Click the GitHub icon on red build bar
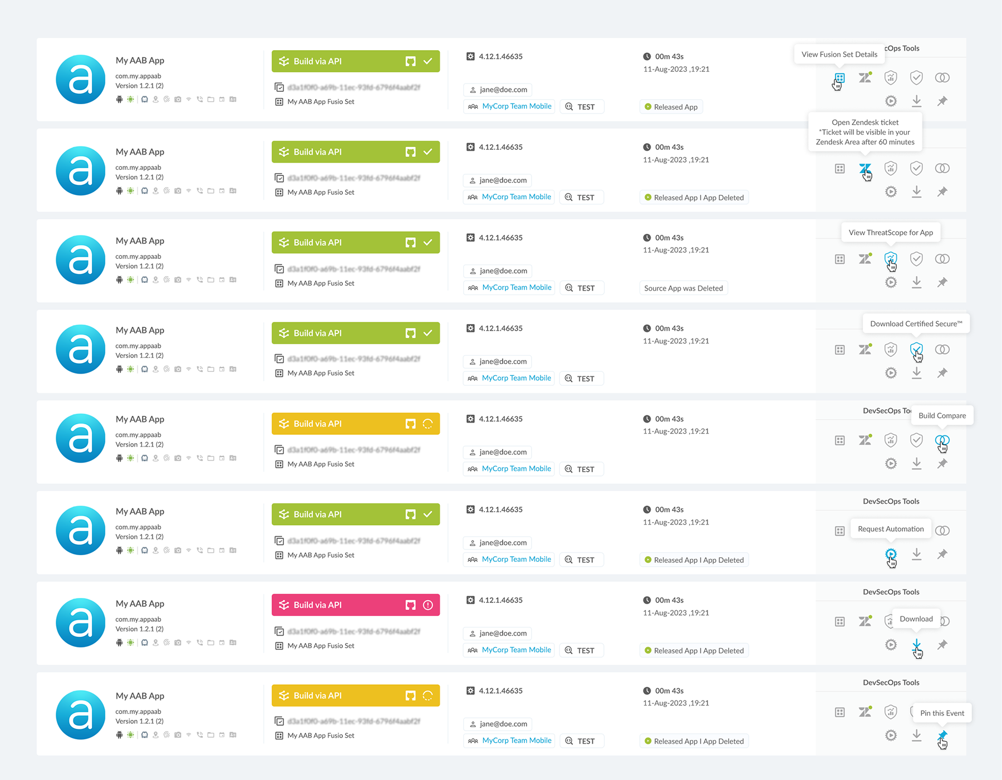Viewport: 1002px width, 780px height. pos(410,605)
